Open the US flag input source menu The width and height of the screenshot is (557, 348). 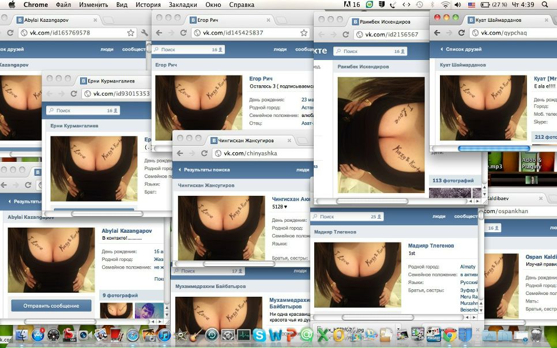point(471,5)
